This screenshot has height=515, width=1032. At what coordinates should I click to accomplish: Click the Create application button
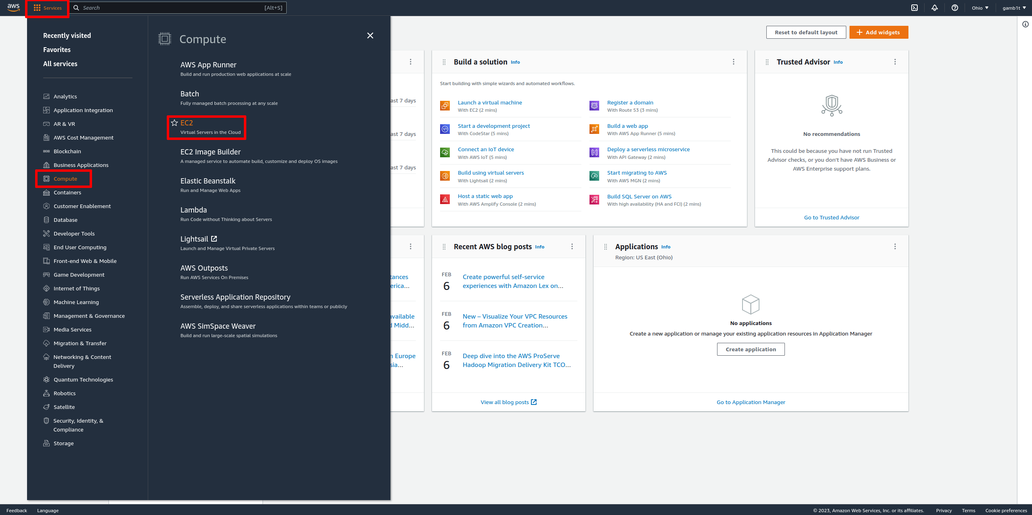751,349
